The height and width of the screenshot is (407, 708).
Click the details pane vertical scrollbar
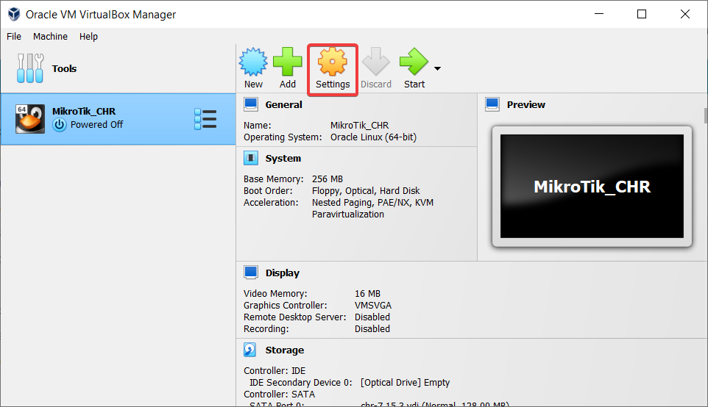pyautogui.click(x=705, y=220)
